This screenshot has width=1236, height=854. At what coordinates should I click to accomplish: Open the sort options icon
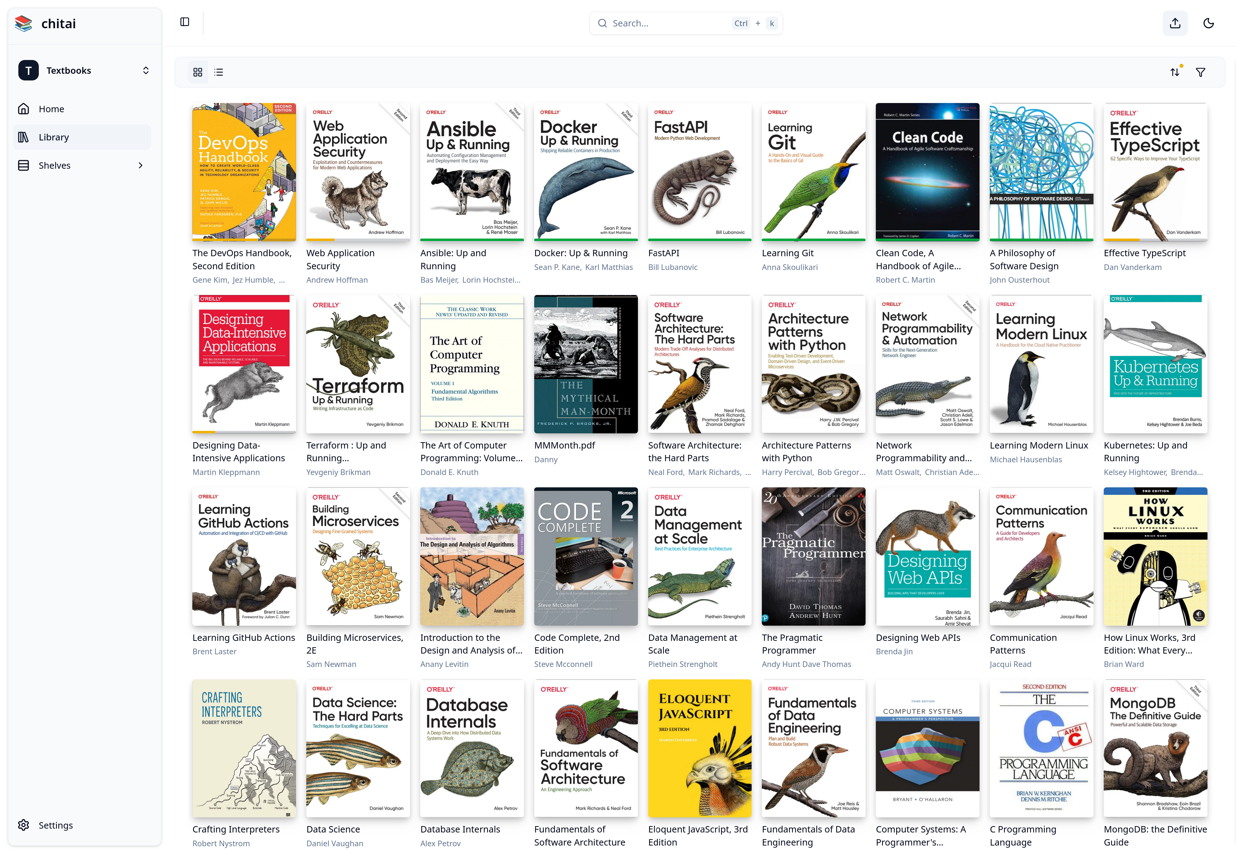coord(1175,72)
